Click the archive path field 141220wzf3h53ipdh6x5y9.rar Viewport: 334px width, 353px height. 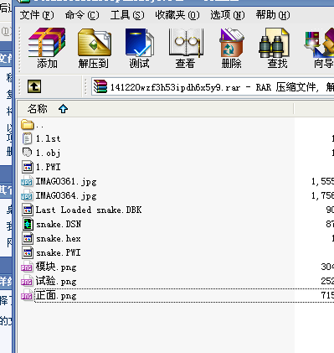pyautogui.click(x=213, y=87)
